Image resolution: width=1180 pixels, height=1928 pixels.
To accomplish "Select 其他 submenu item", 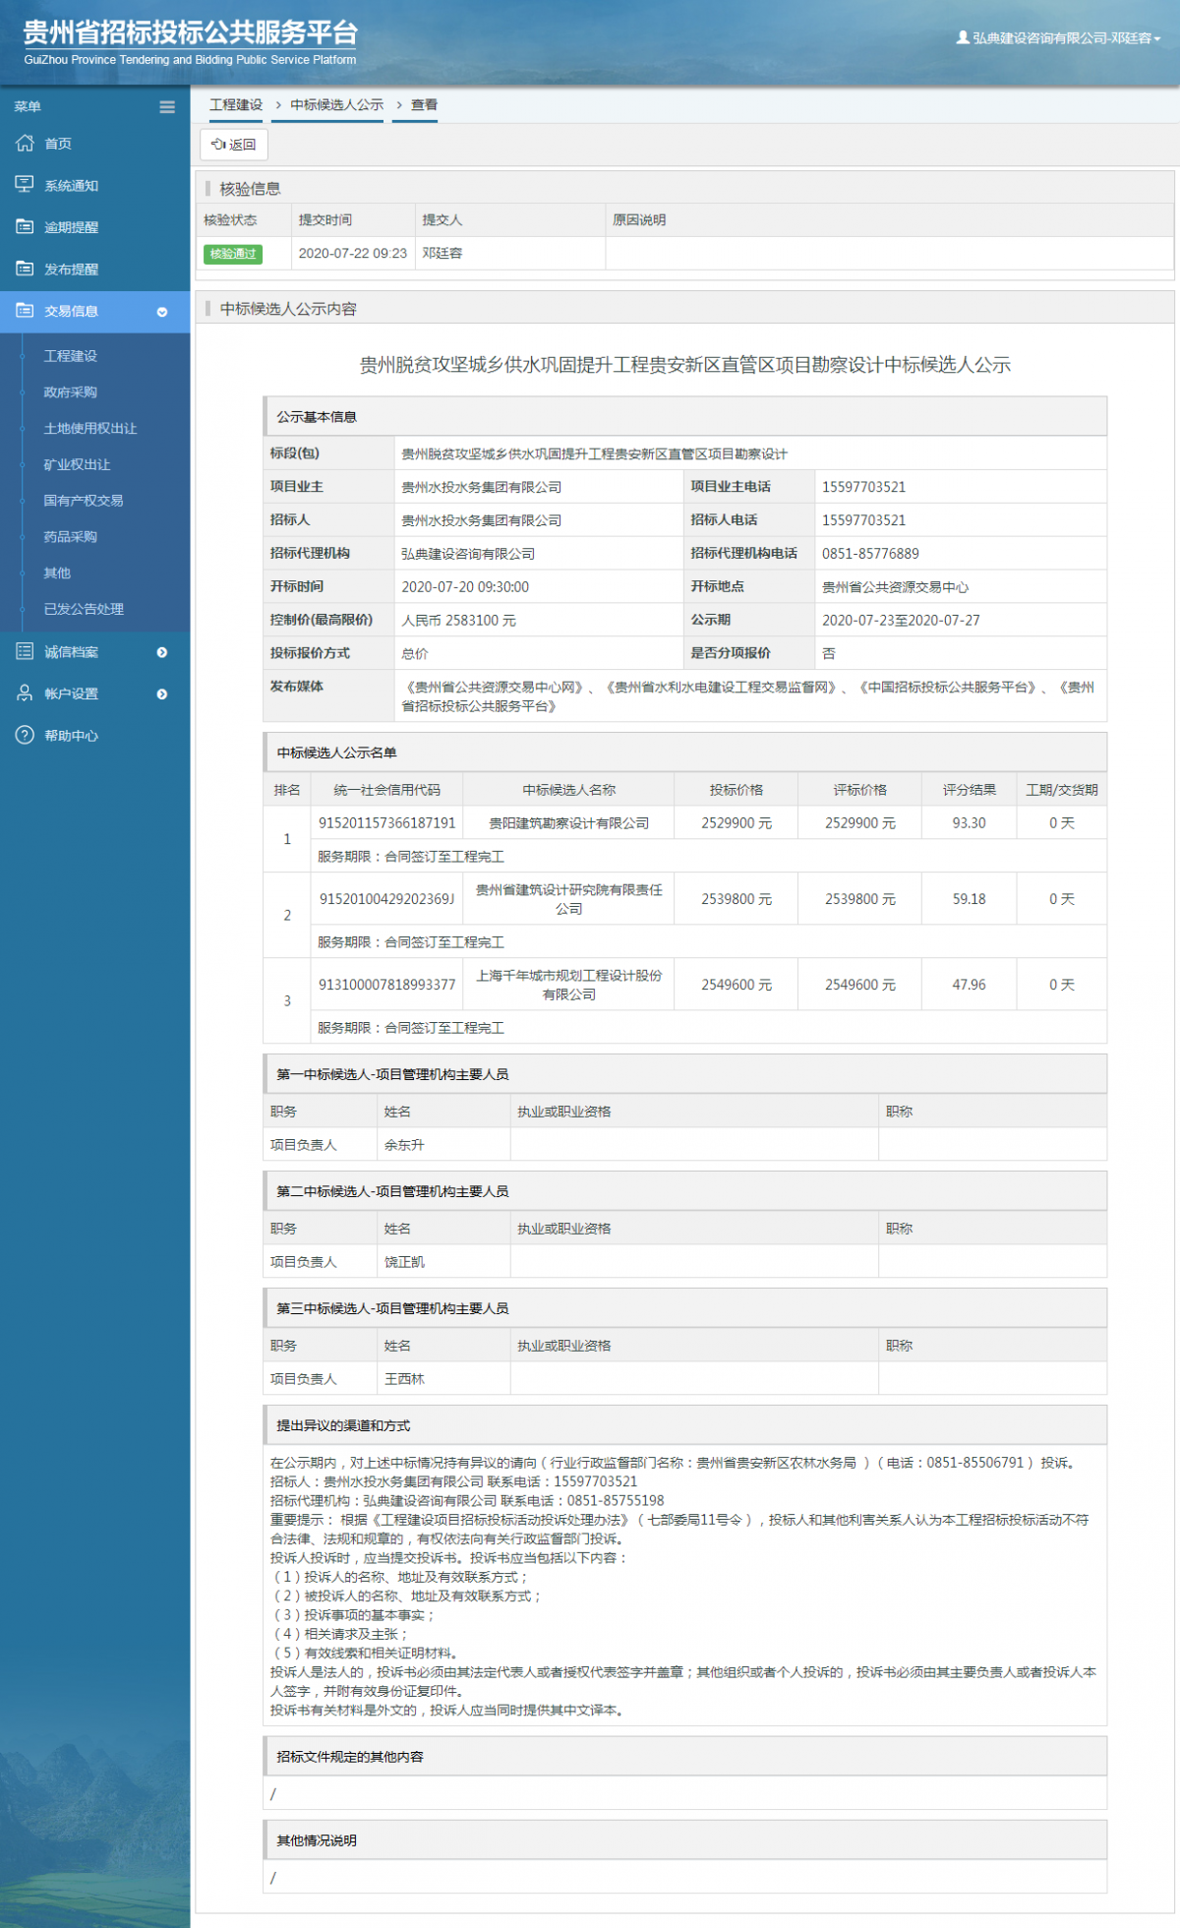I will tap(57, 573).
